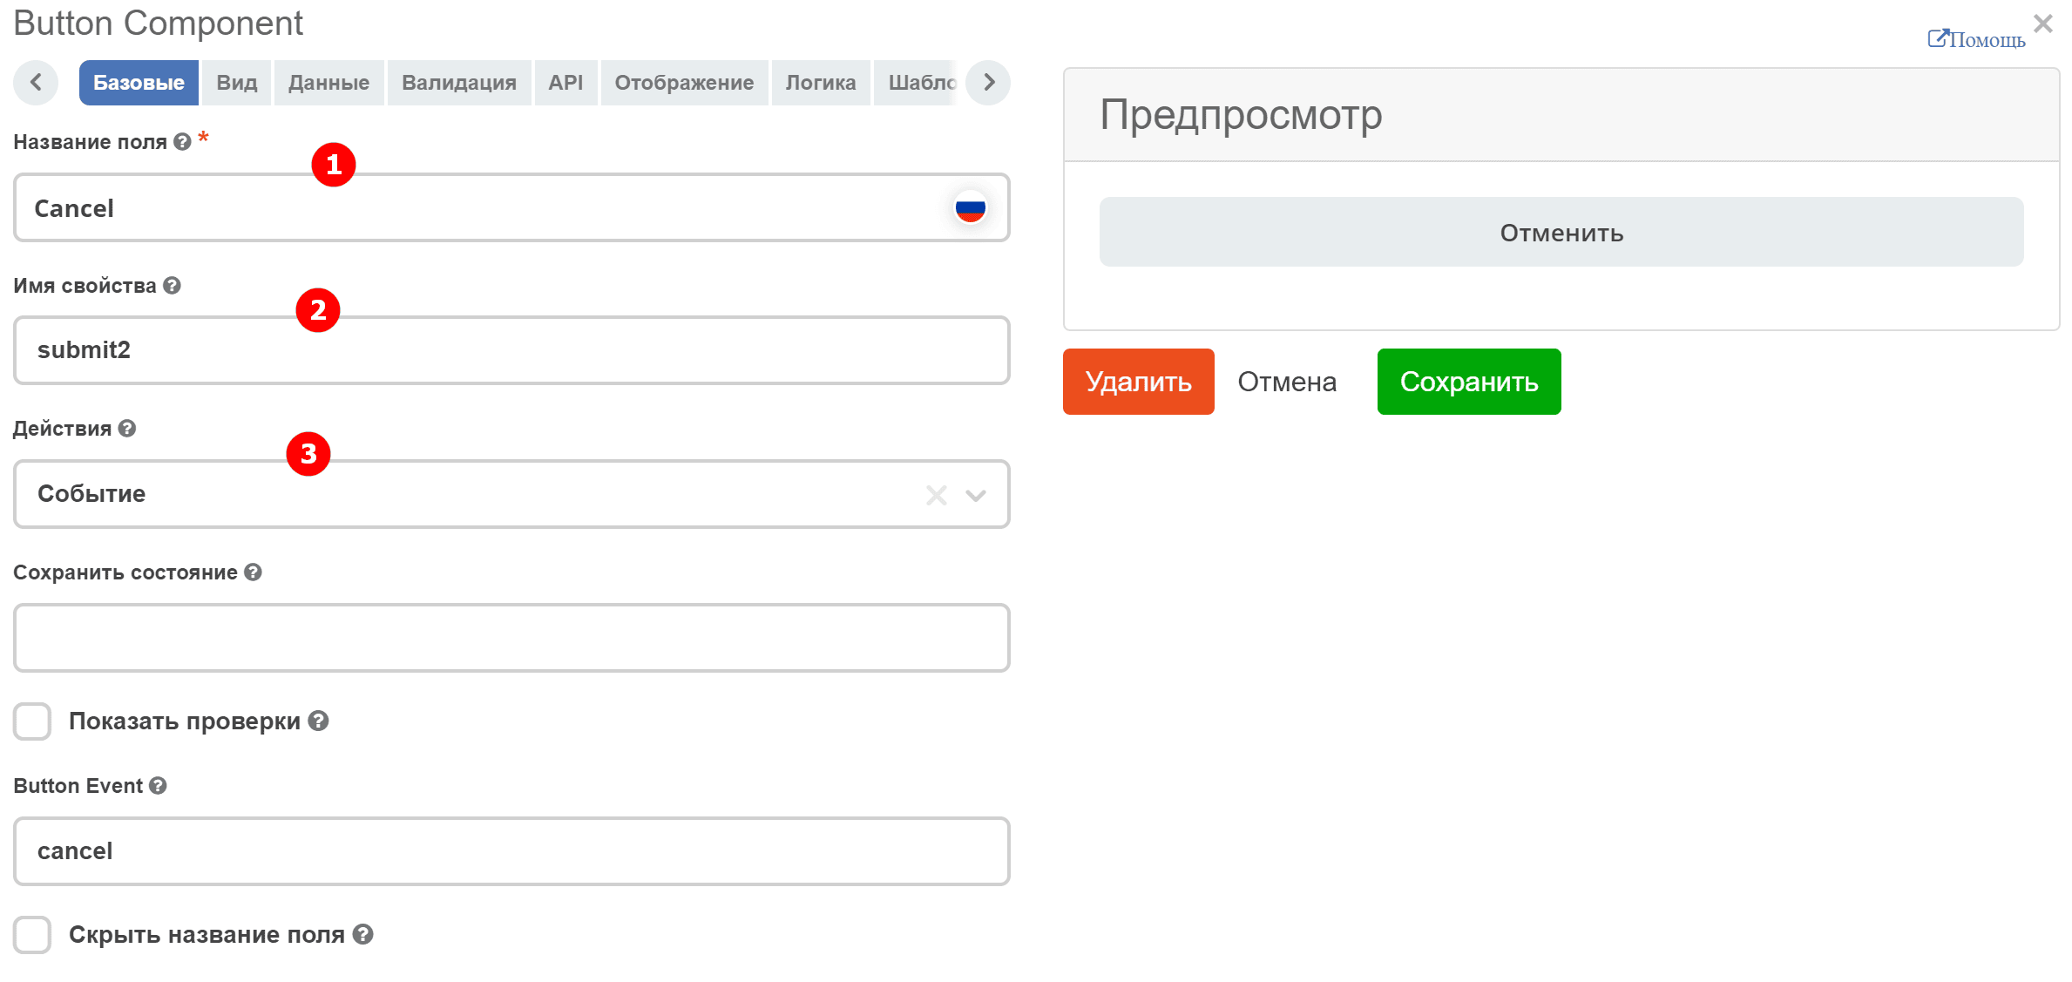Click the empty Сохранить состояние input
The width and height of the screenshot is (2072, 982).
511,638
